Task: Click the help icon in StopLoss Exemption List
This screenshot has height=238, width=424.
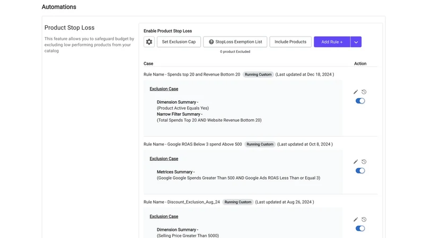Action: point(211,42)
